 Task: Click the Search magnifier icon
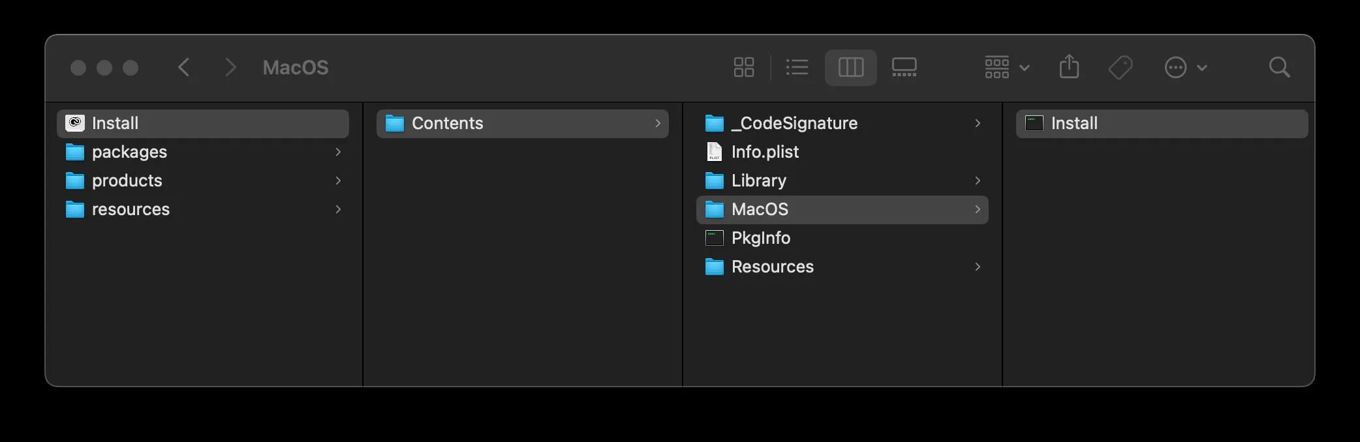[x=1279, y=67]
